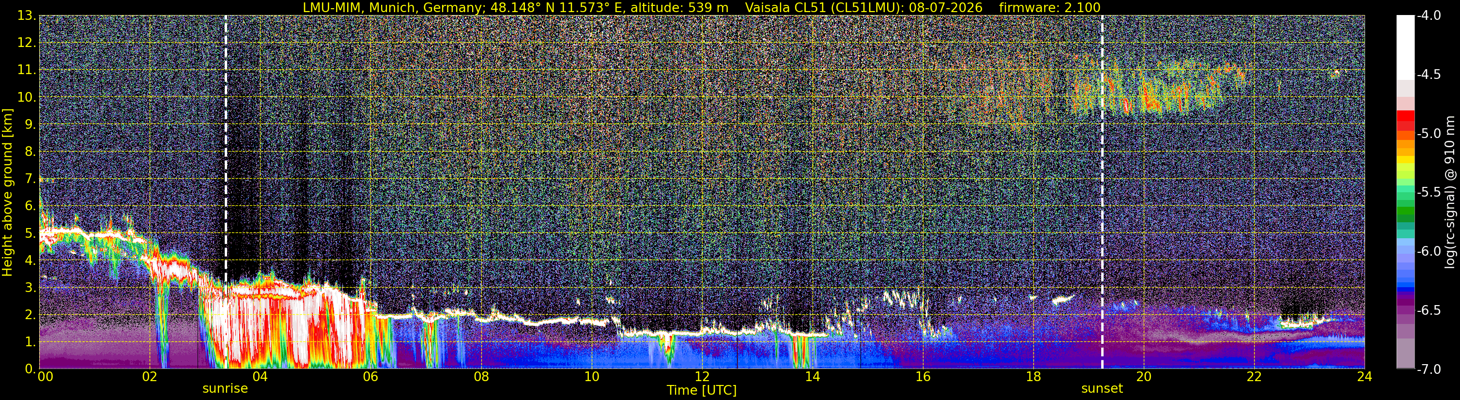
Task: Click the white region at the colorbar top
Action: 1406,48
